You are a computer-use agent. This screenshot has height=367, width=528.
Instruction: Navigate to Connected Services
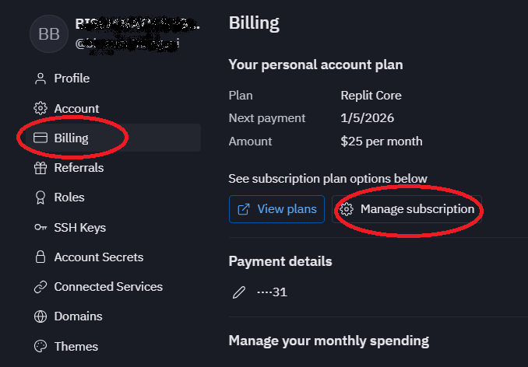(x=108, y=287)
